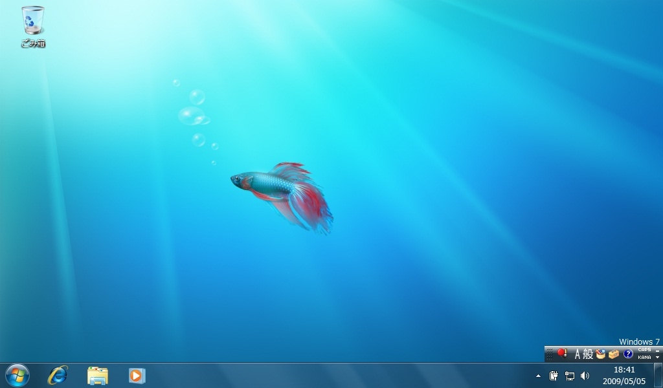The height and width of the screenshot is (388, 663).
Task: Open the language bar options arrow
Action: tap(658, 357)
